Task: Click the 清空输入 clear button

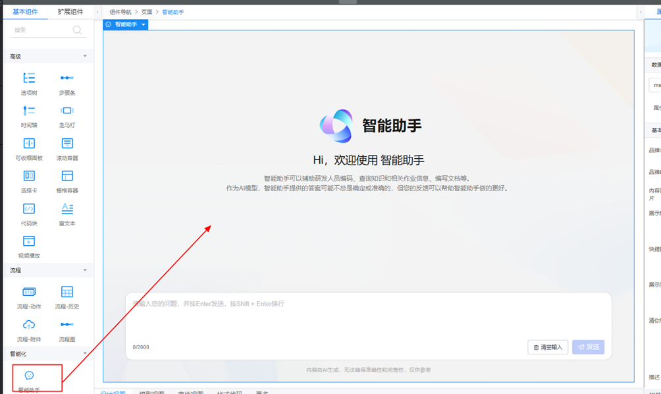Action: pyautogui.click(x=548, y=347)
